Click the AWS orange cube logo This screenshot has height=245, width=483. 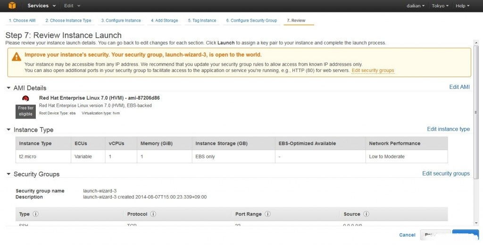[x=12, y=6]
